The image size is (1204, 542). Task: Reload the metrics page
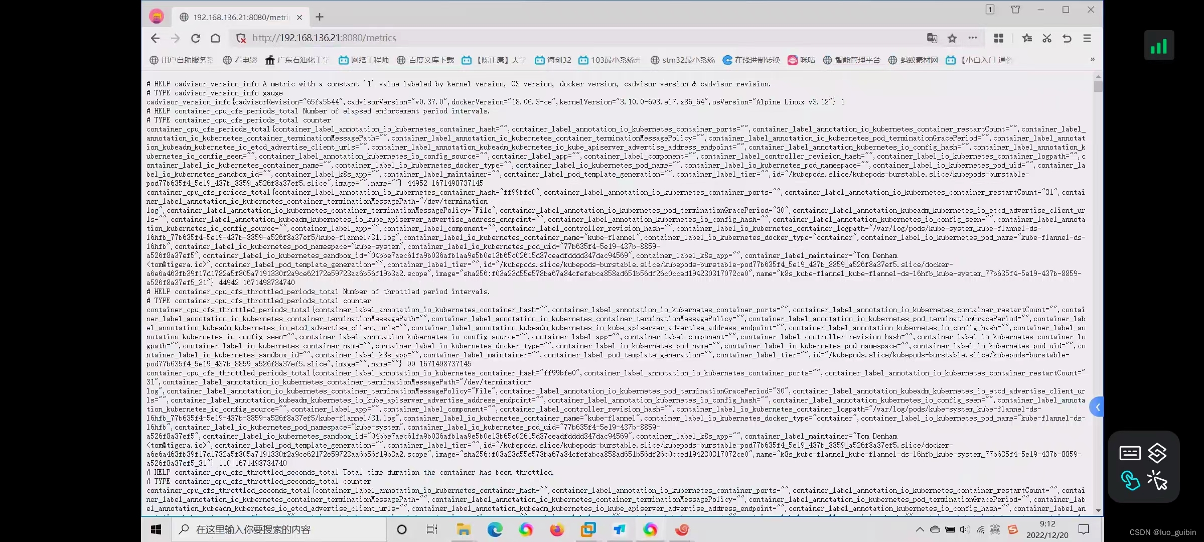196,38
